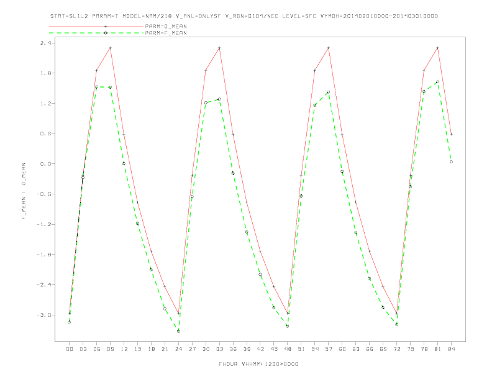Click the 54 forecast hour tick label
Viewport: 492px width, 380px height.
[x=315, y=349]
